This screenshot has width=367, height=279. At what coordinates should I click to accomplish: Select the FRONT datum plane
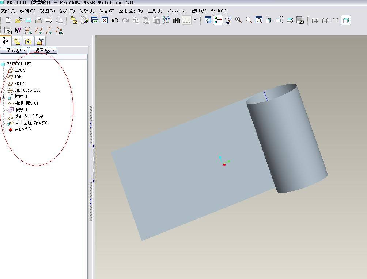[x=20, y=84]
